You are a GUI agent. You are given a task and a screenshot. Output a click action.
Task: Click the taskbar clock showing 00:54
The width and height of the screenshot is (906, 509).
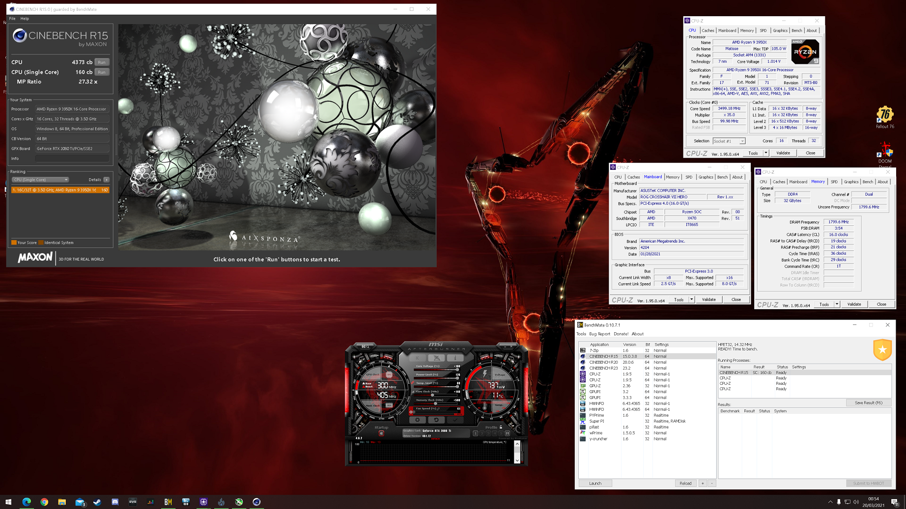(873, 502)
